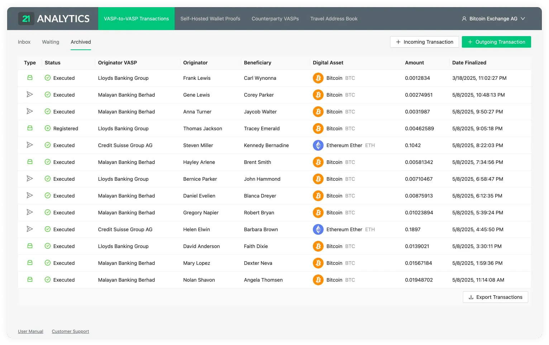Select the Waiting tab
Screen dimensions: 549x345
point(51,42)
